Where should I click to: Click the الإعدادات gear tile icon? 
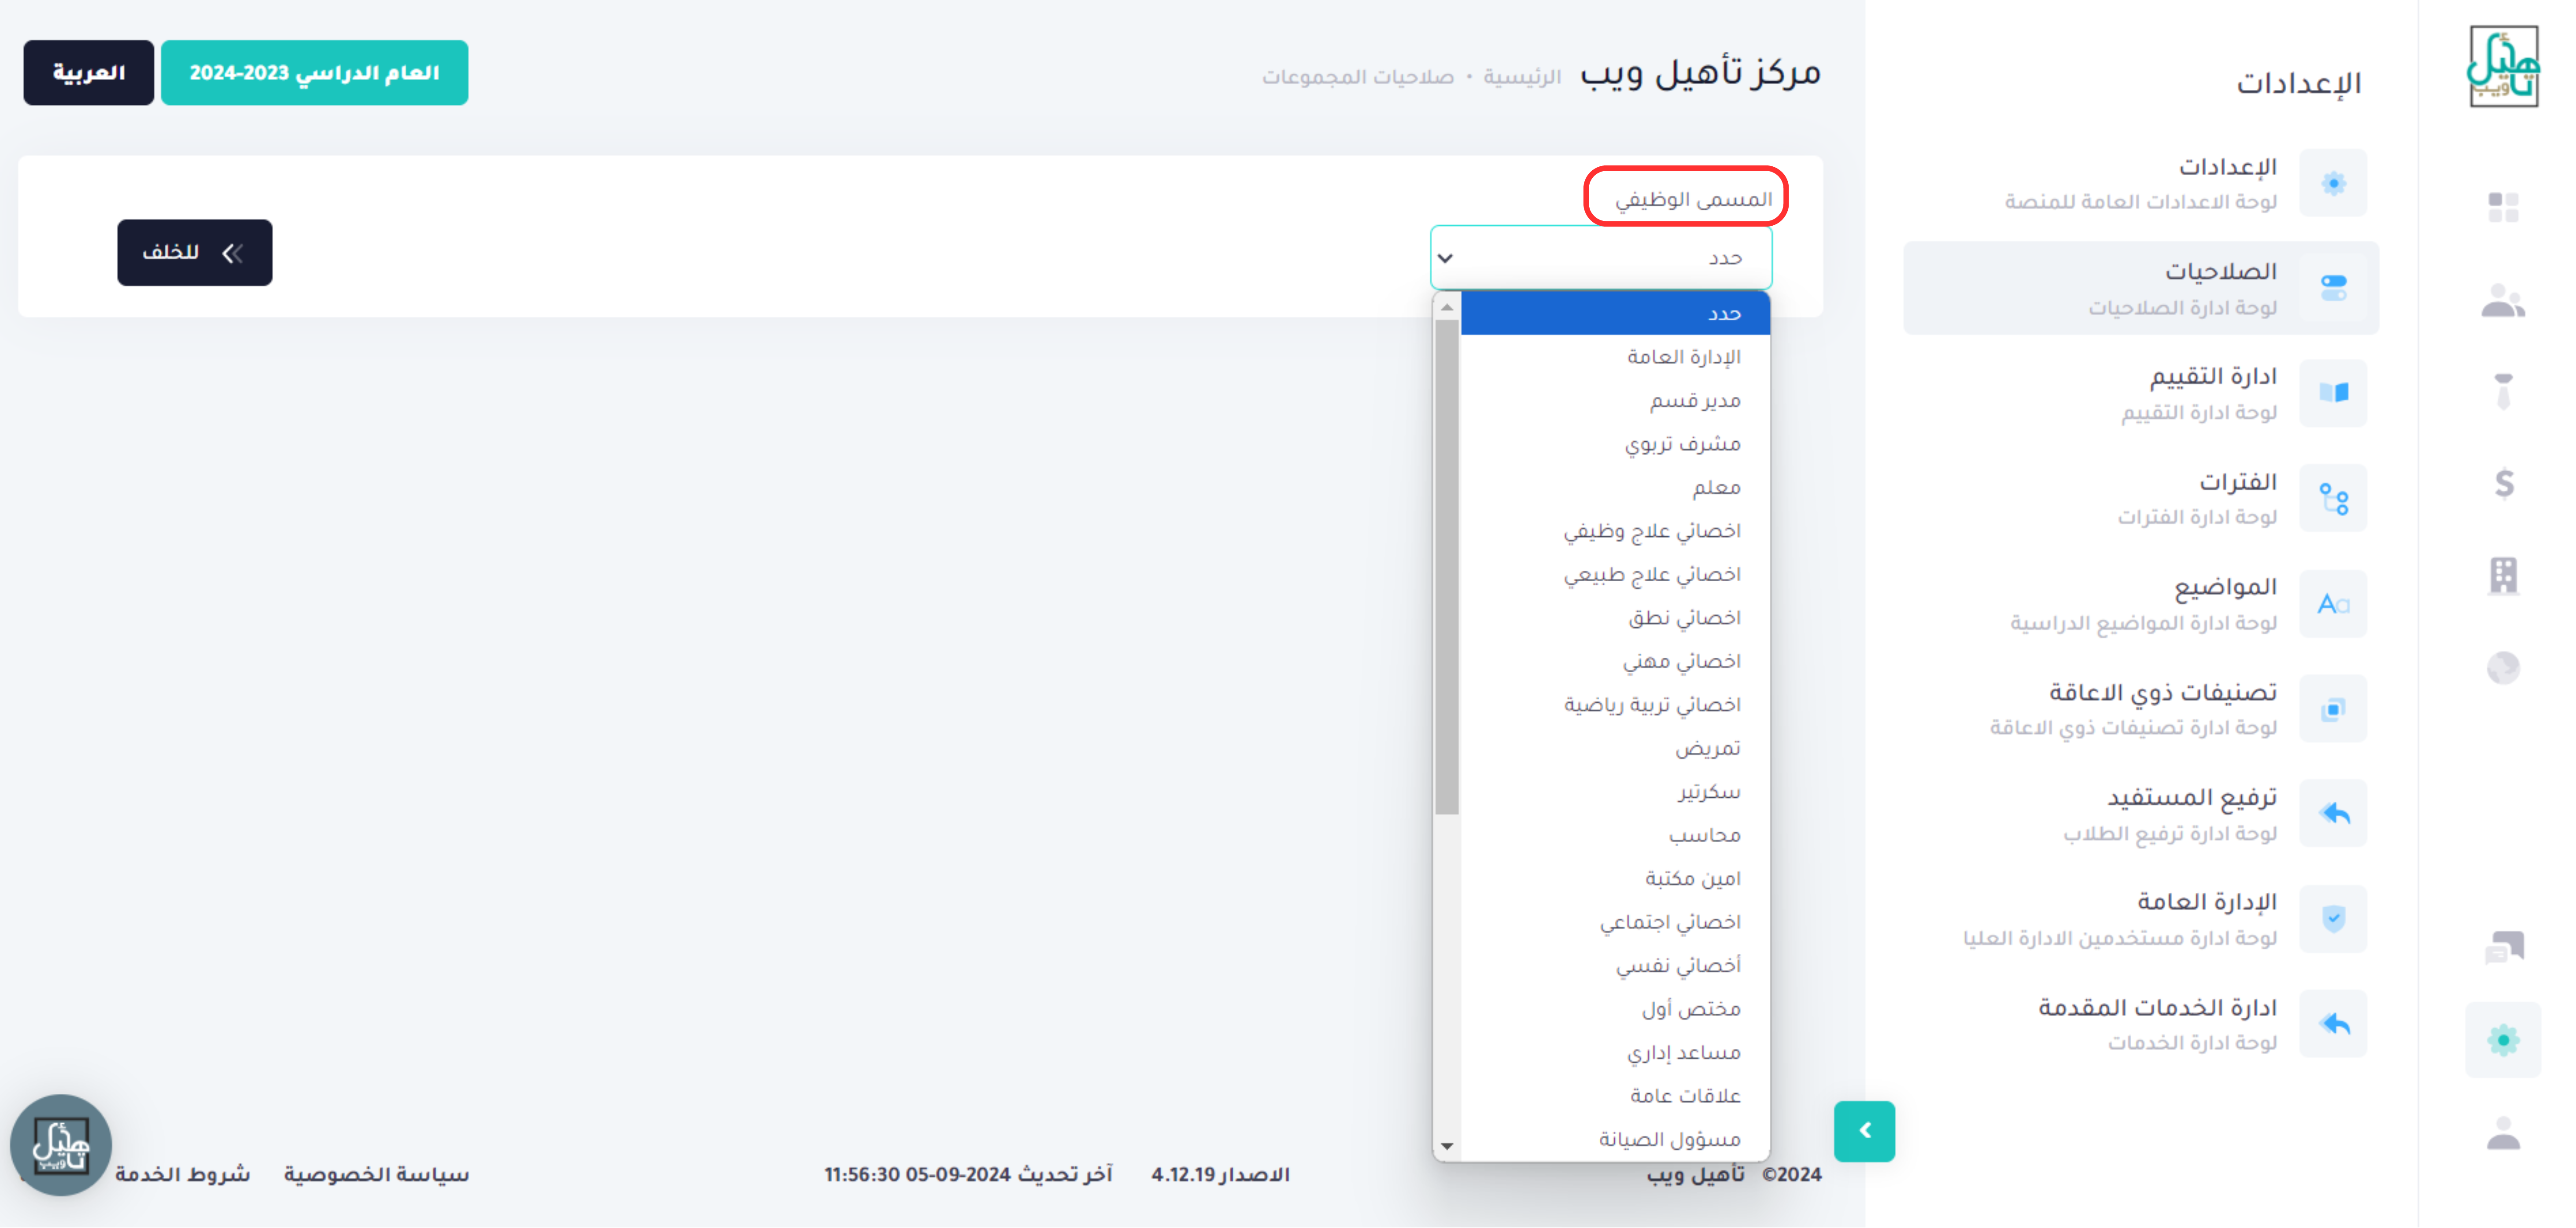click(x=2333, y=183)
